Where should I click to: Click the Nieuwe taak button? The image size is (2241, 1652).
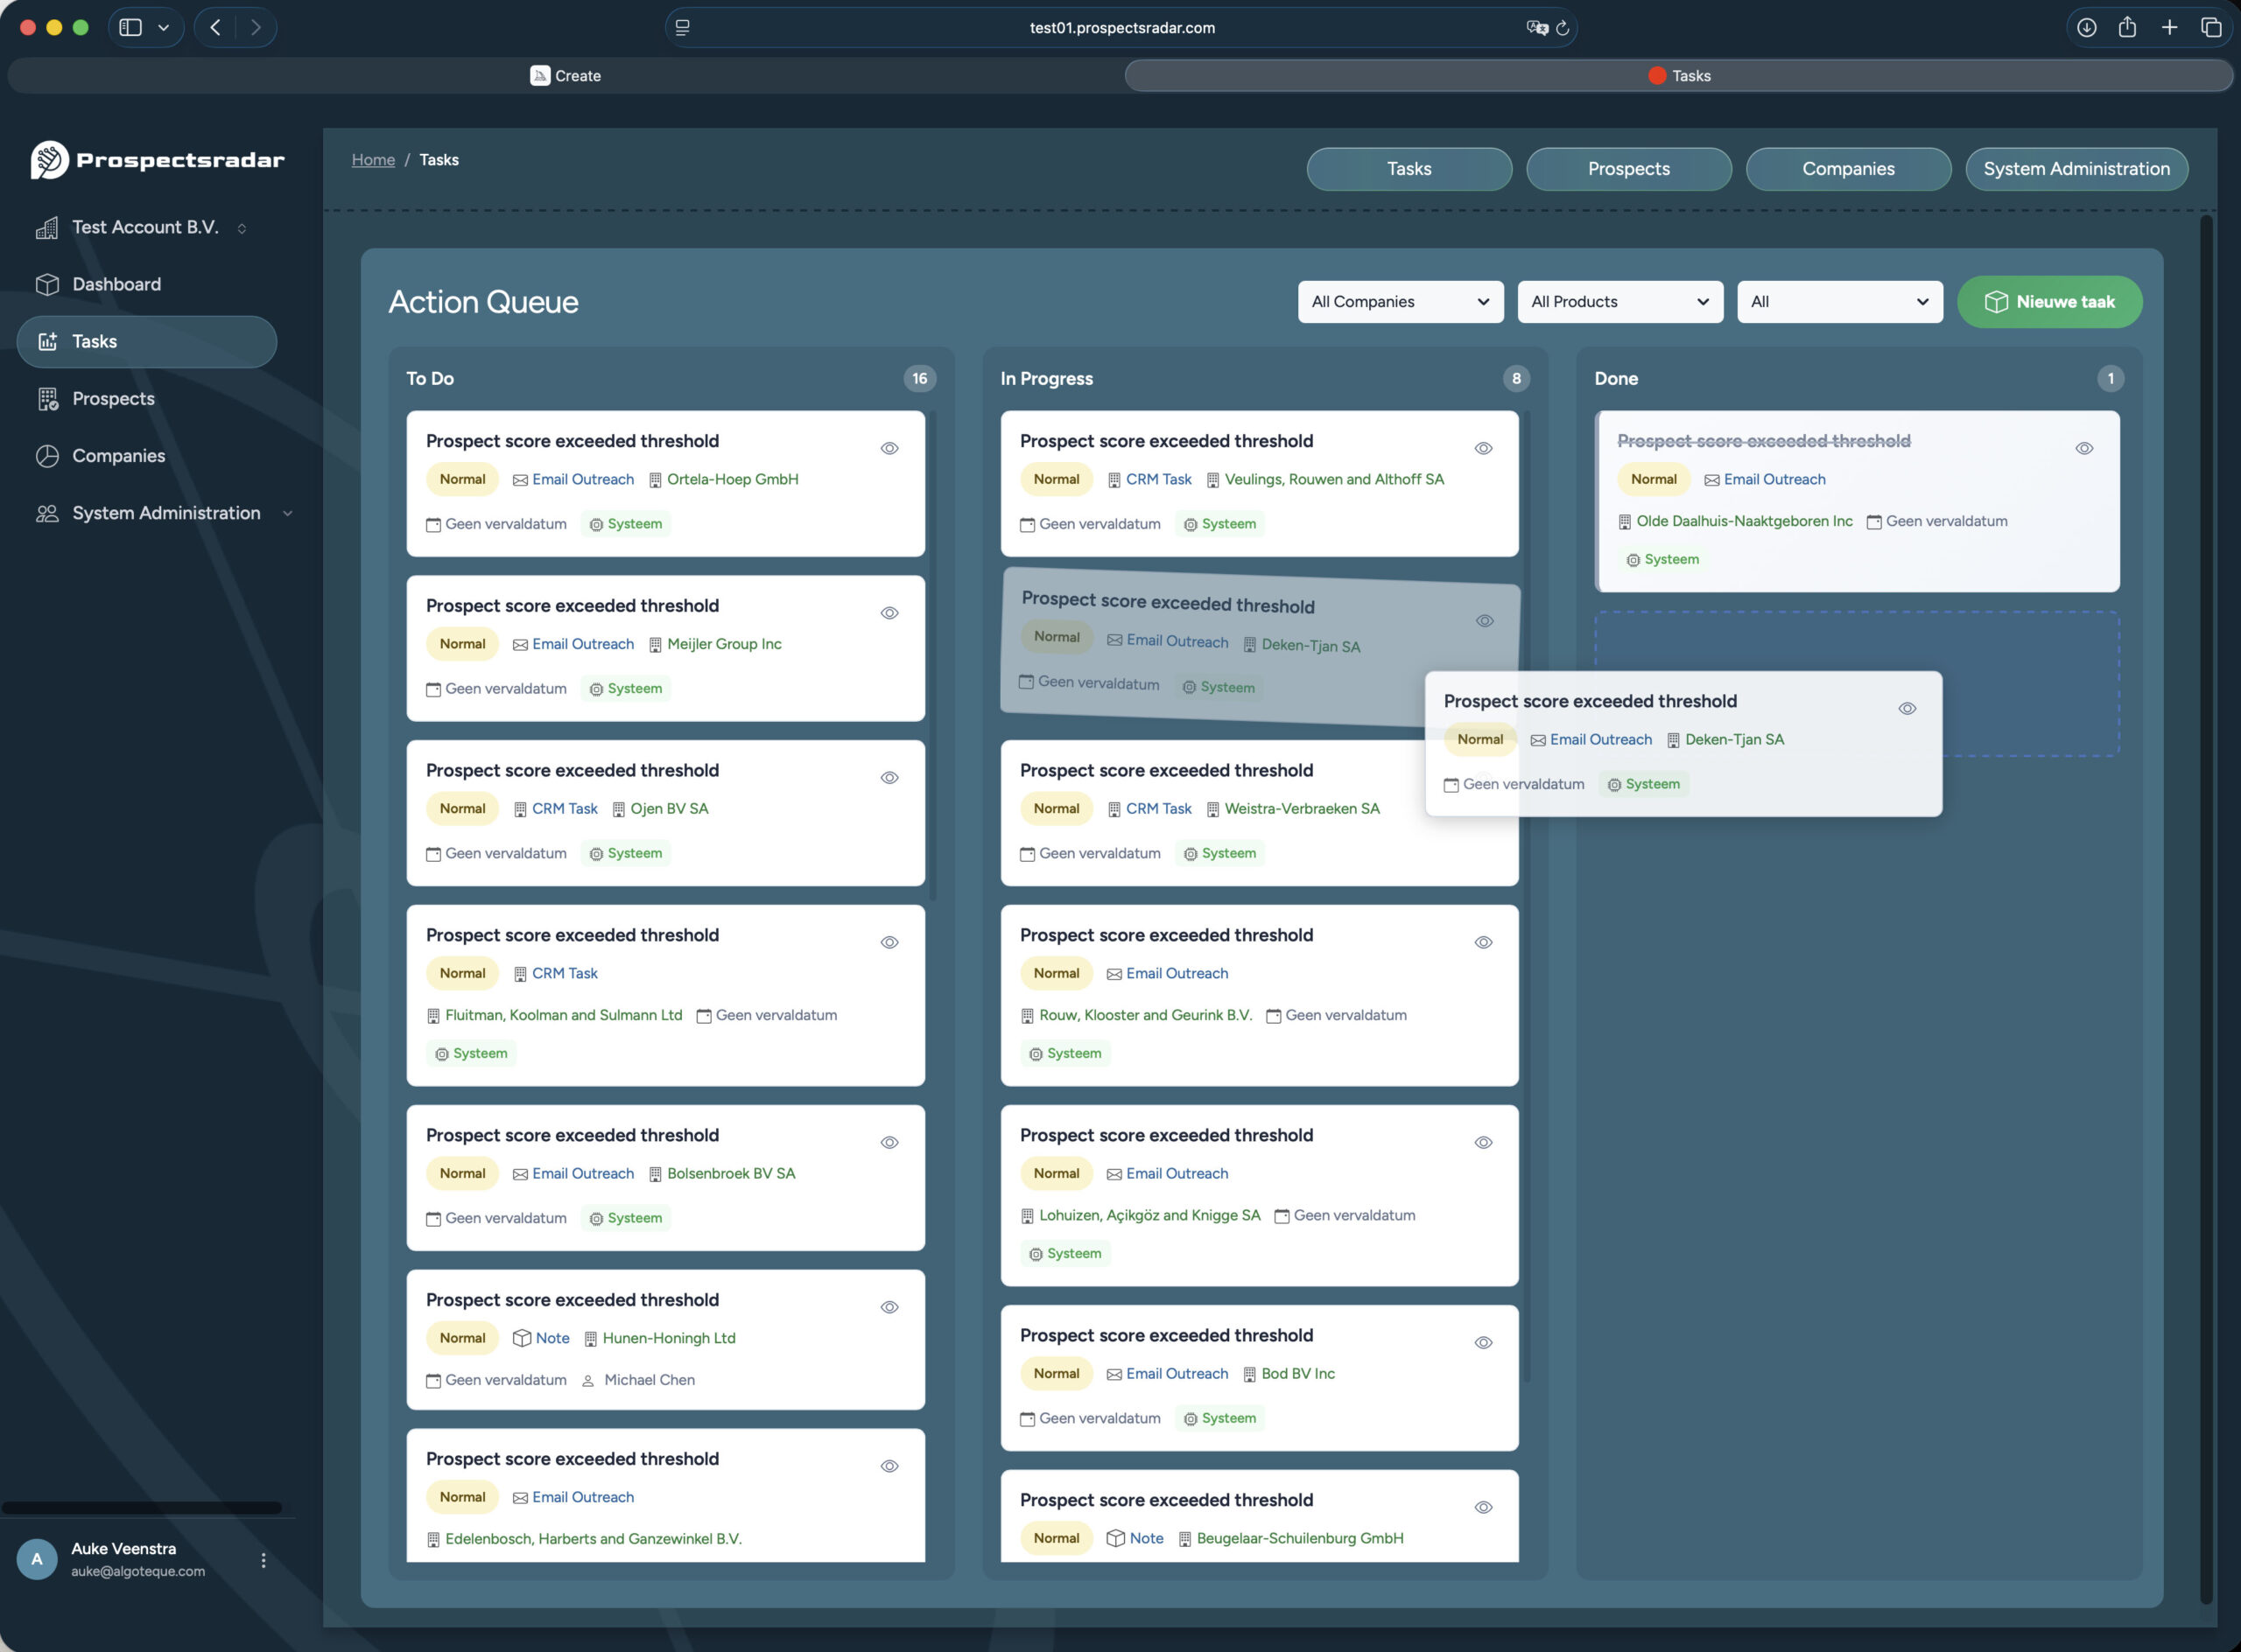coord(2049,301)
